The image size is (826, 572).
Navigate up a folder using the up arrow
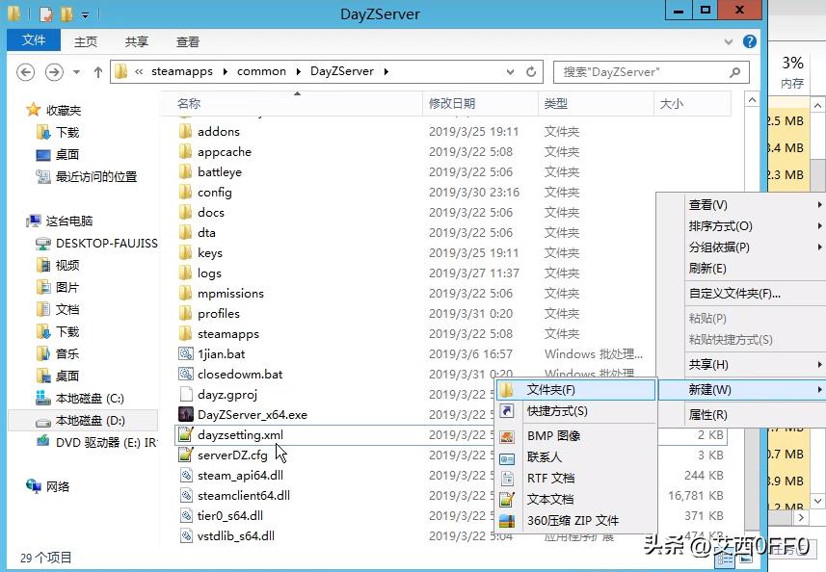click(97, 70)
